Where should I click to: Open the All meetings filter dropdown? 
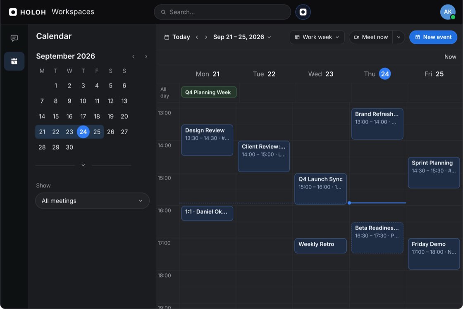pos(92,201)
